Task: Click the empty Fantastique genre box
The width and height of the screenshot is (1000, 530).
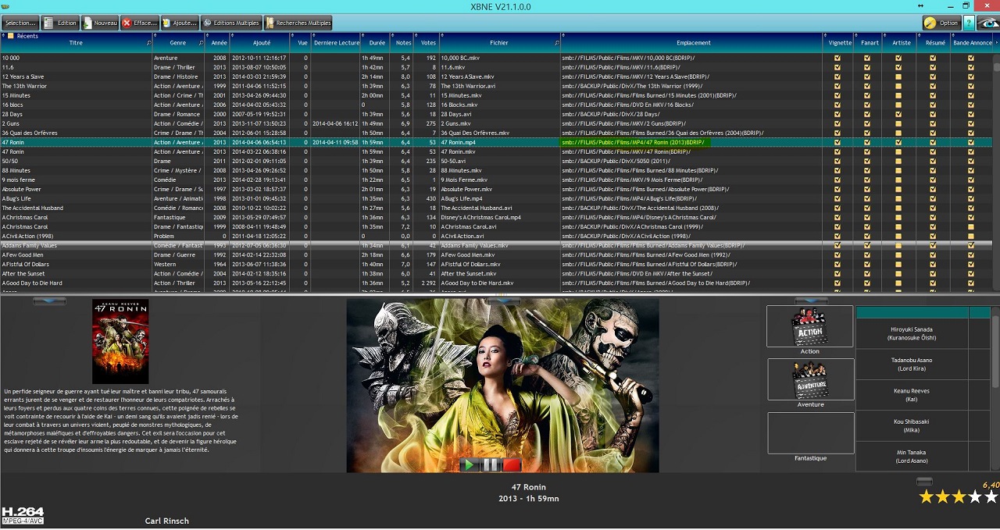Action: 810,432
